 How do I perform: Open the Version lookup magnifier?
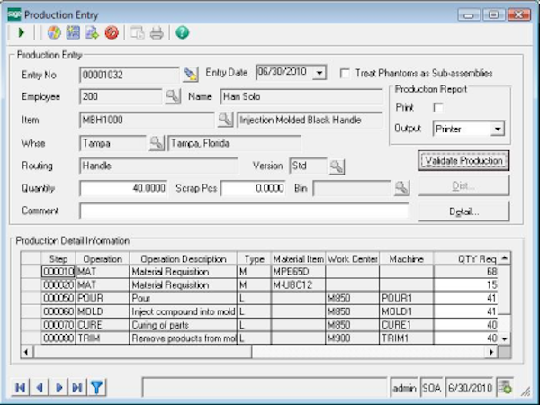[x=337, y=166]
